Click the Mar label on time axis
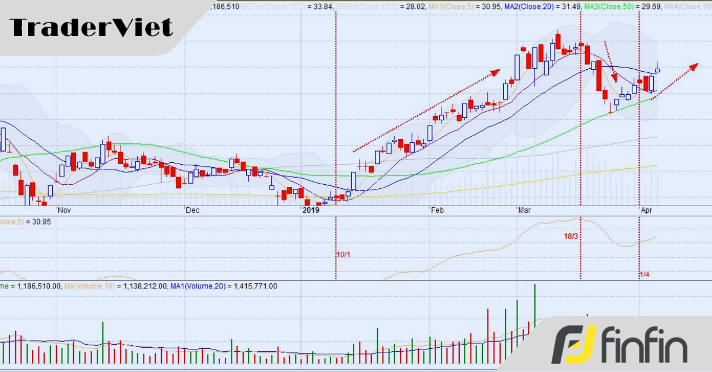 click(x=525, y=210)
